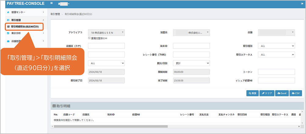Open the user account menu icon
Image resolution: width=306 pixels, height=134 pixels.
click(x=59, y=4)
